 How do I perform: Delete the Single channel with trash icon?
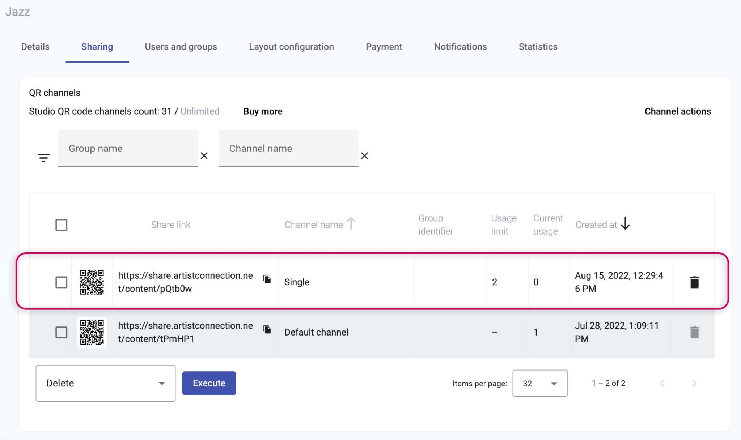(x=694, y=282)
